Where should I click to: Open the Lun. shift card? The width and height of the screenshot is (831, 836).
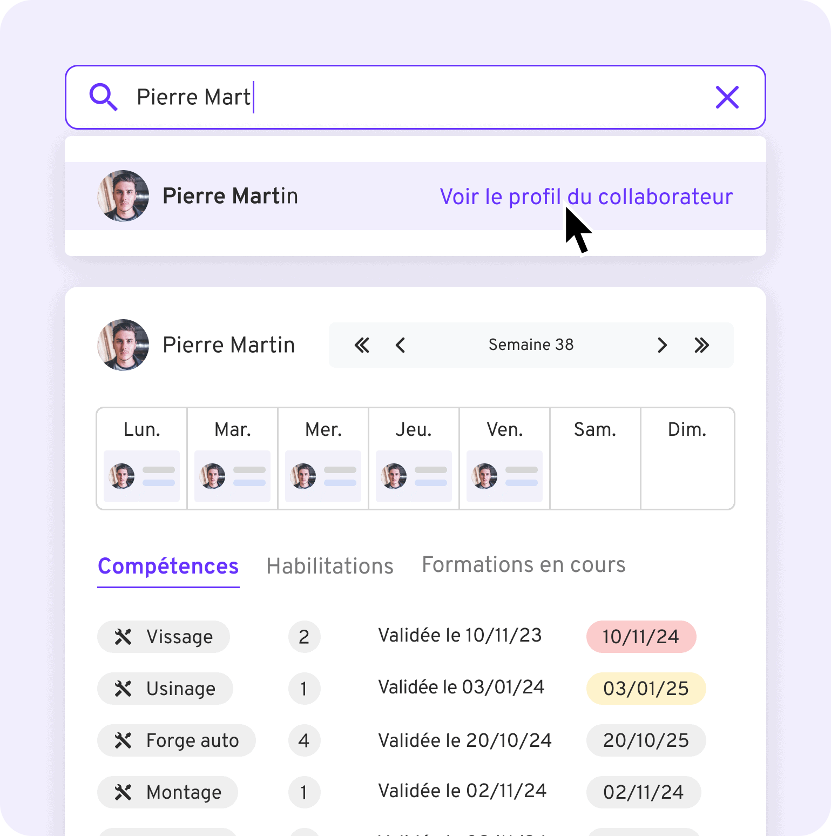[141, 476]
